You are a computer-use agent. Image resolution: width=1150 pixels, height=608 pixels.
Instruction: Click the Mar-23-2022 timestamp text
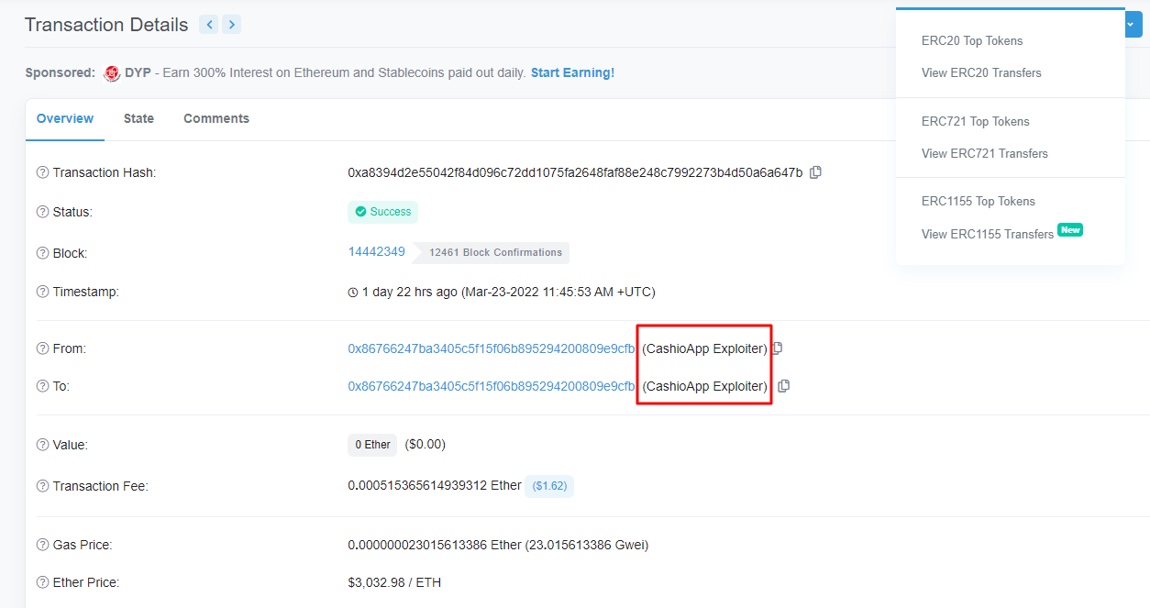[x=559, y=292]
